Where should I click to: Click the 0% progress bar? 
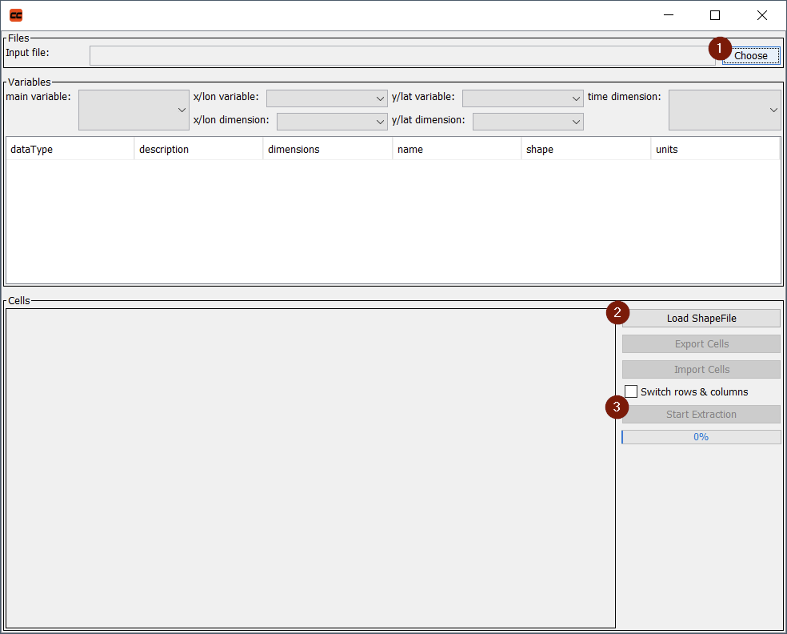click(701, 437)
